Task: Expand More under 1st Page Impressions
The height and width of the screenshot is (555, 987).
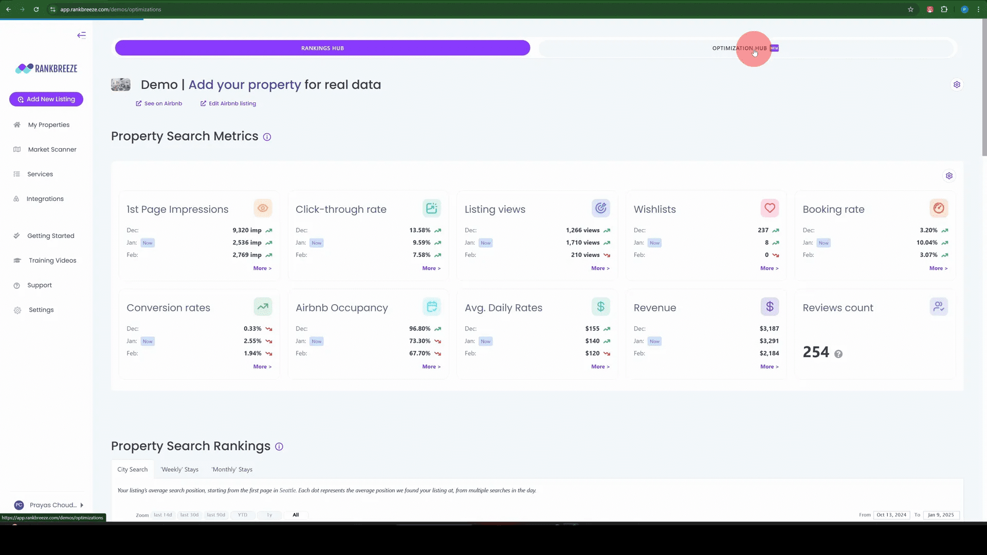Action: 262,268
